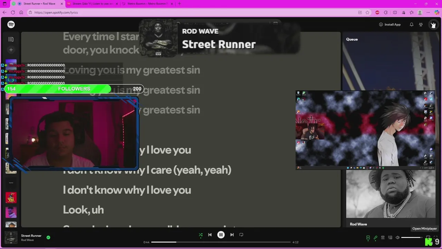This screenshot has height=249, width=442.
Task: Open Spotify user profile avatar
Action: click(433, 25)
